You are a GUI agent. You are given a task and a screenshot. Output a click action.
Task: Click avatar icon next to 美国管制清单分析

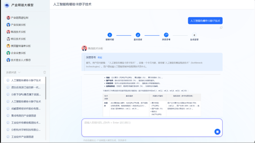point(8,46)
